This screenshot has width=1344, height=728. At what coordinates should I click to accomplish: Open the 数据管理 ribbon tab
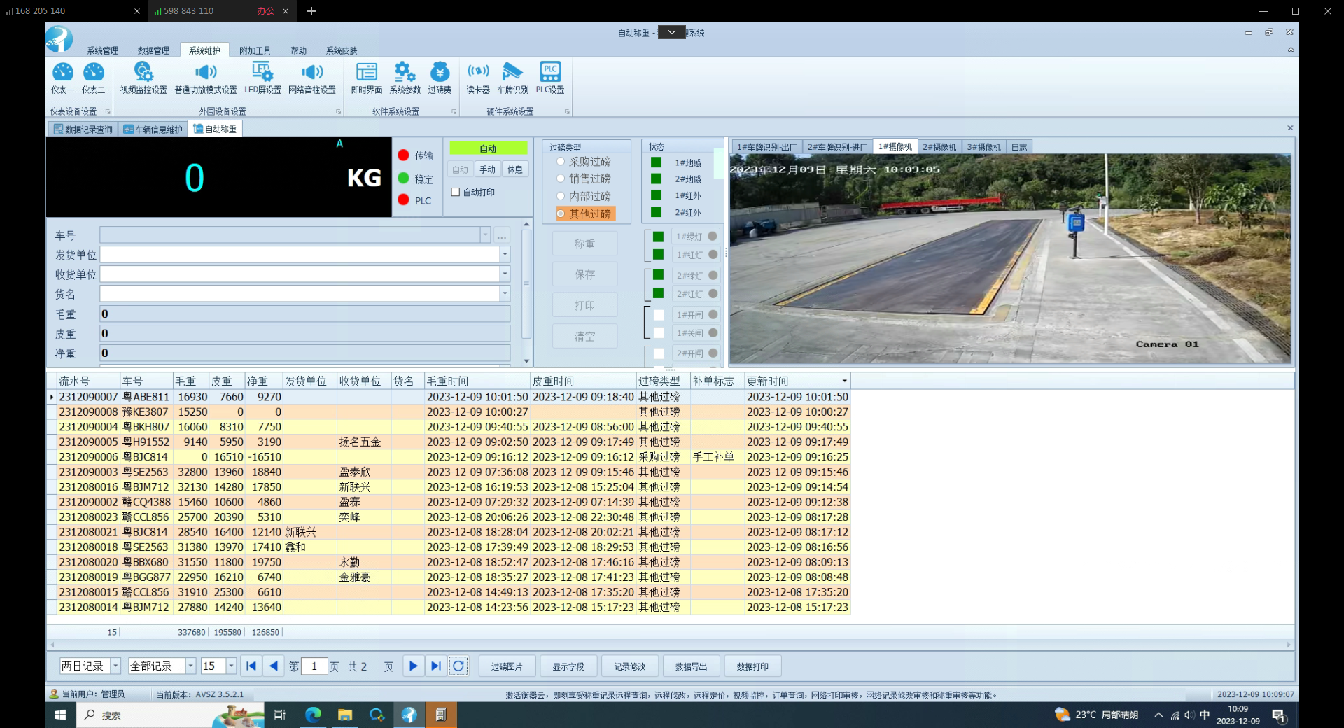pos(153,50)
